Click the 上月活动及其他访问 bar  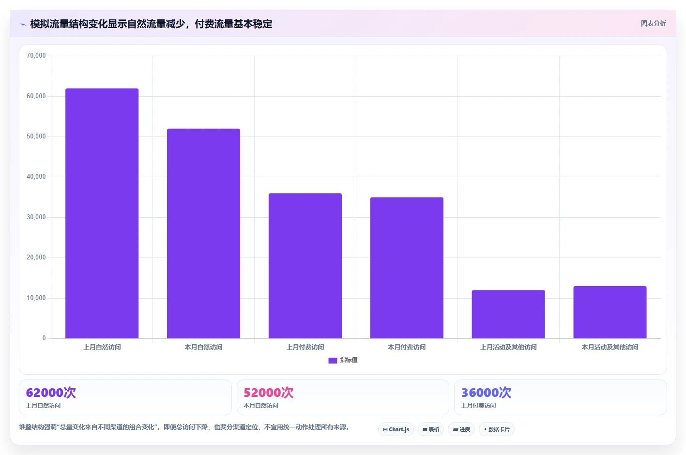[508, 314]
